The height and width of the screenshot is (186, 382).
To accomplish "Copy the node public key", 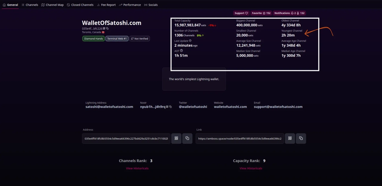I will click(x=107, y=28).
